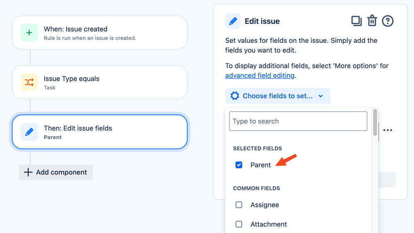
Task: Open the advanced field editing link
Action: click(x=260, y=75)
